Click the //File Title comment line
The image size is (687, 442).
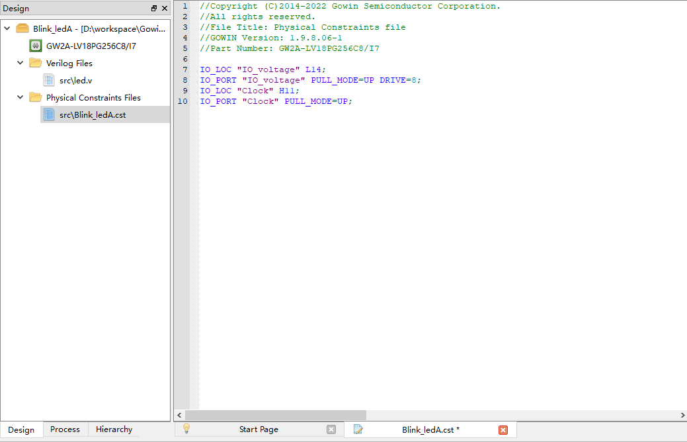pos(303,27)
